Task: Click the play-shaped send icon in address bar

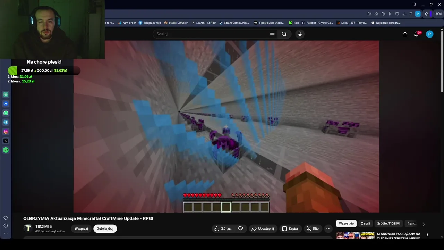Action: 390,14
